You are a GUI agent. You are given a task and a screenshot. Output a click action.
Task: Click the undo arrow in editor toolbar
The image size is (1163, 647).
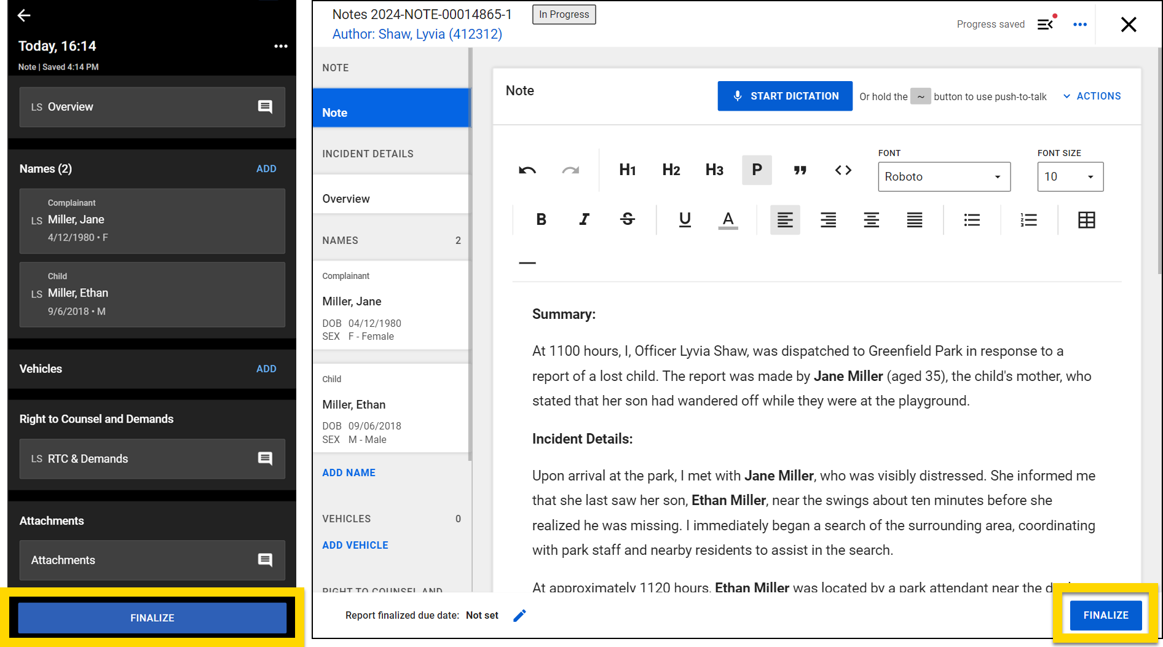(527, 170)
